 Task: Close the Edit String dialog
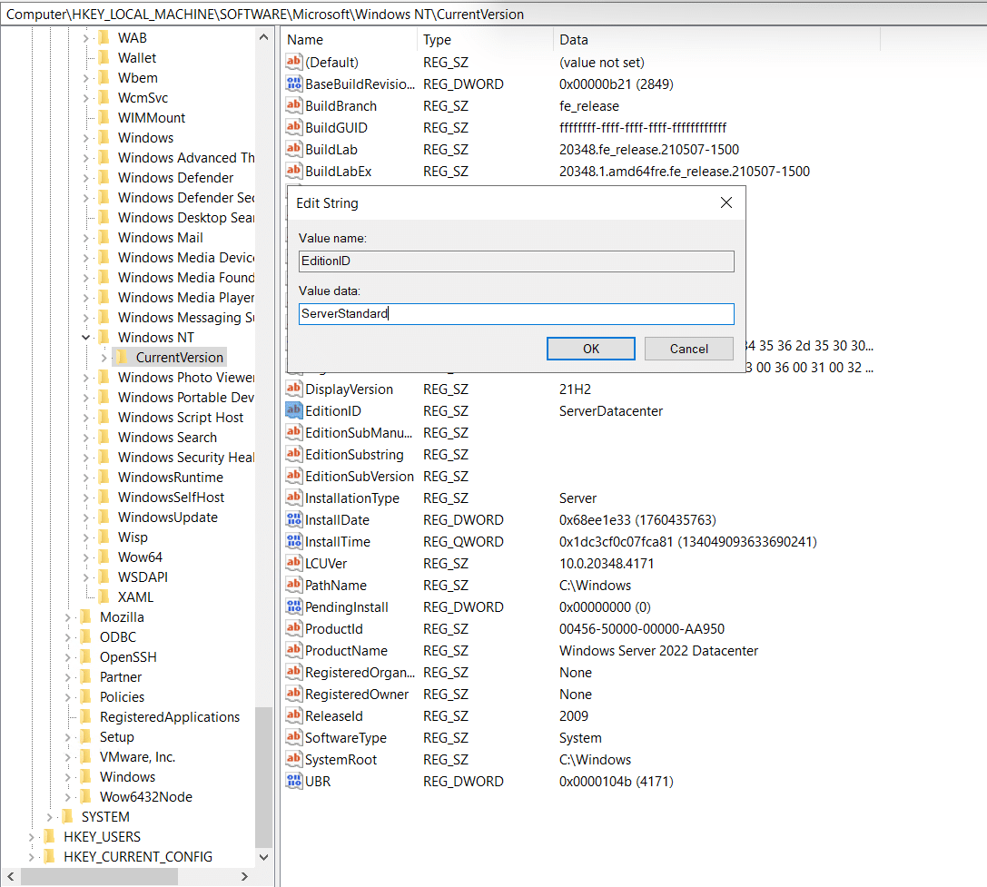pyautogui.click(x=725, y=203)
